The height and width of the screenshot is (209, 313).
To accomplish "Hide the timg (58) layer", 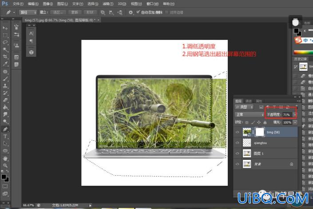I will click(238, 132).
